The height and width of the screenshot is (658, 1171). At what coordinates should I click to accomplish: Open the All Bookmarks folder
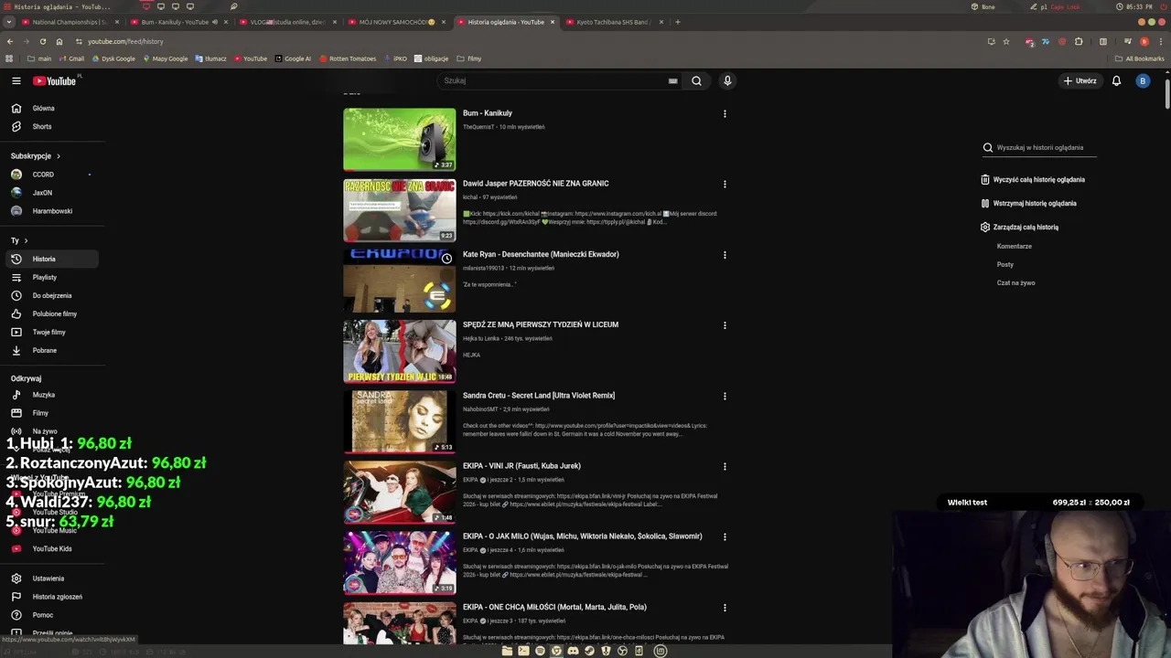[1139, 58]
